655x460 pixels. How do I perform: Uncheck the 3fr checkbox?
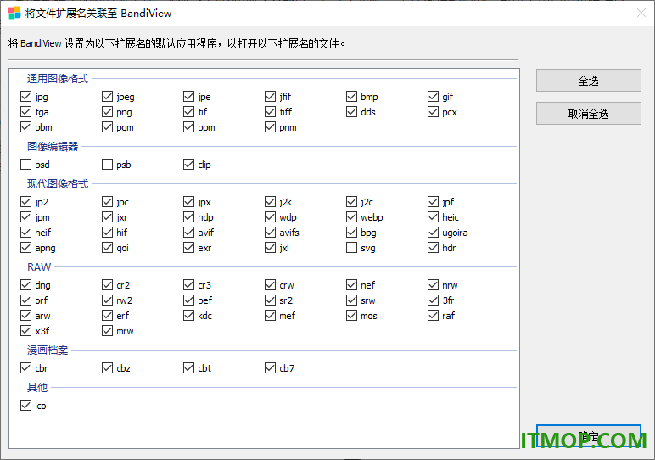coord(434,300)
